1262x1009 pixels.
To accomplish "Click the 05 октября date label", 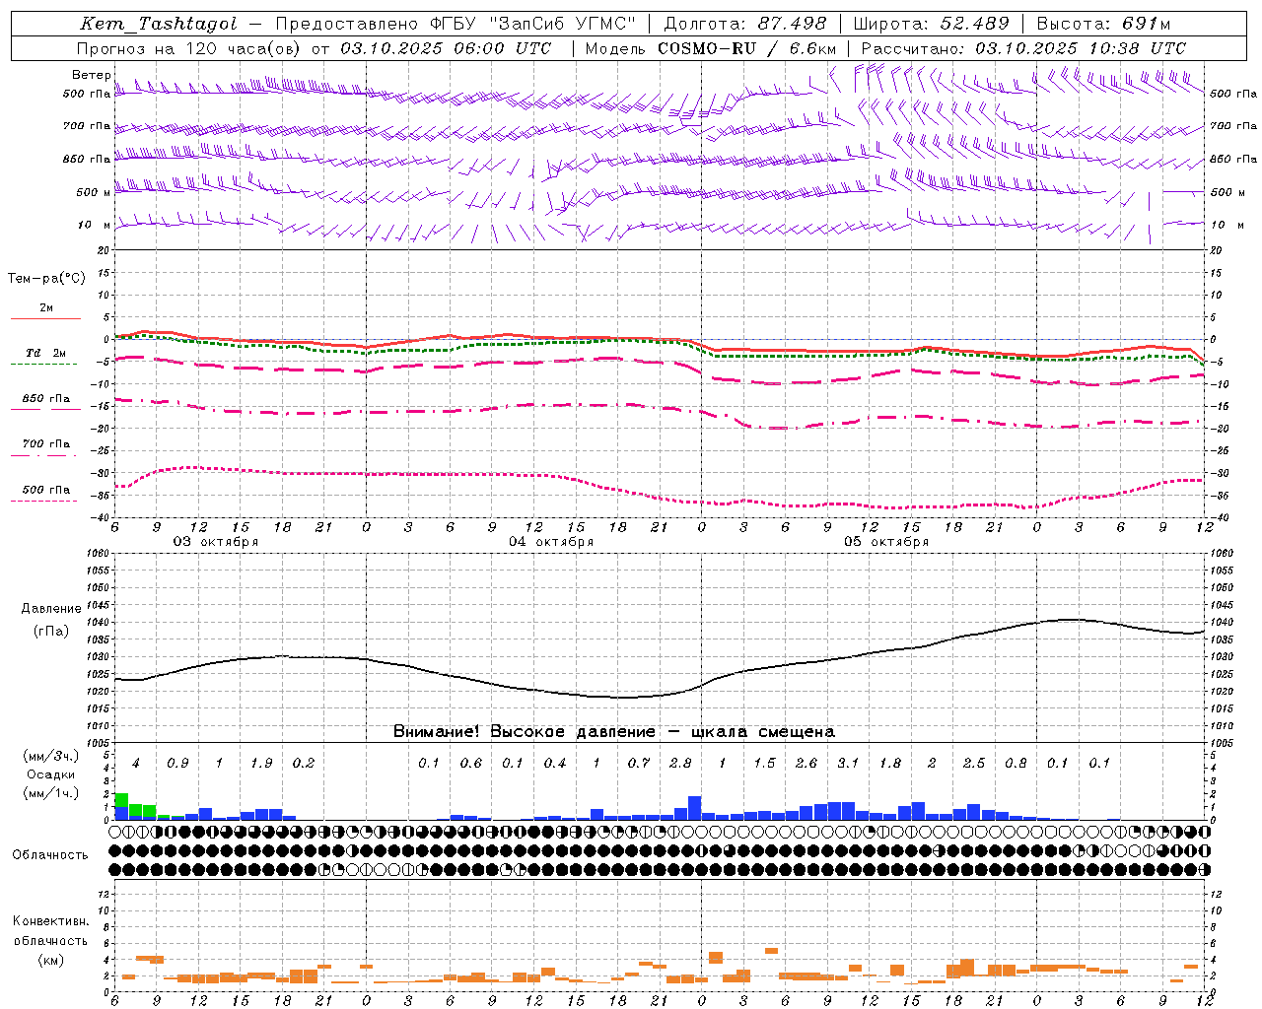I will pos(886,542).
